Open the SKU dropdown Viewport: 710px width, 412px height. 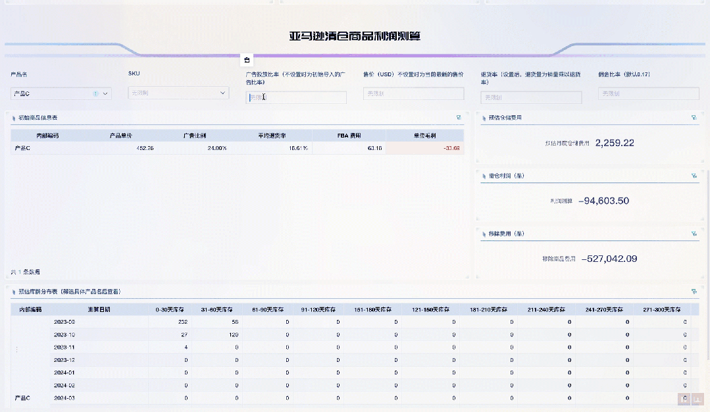pyautogui.click(x=178, y=93)
